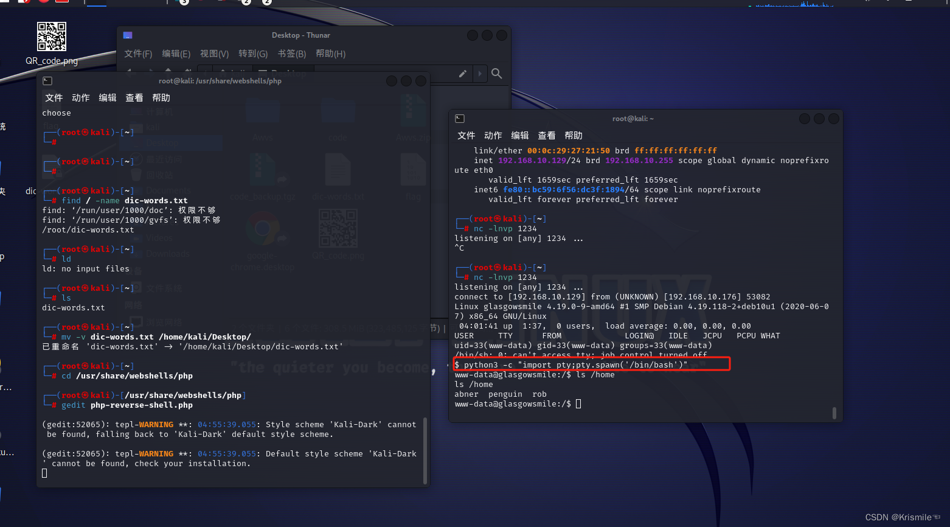The image size is (950, 527).
Task: Click the pencil edit-path icon in Thunar
Action: [x=463, y=74]
